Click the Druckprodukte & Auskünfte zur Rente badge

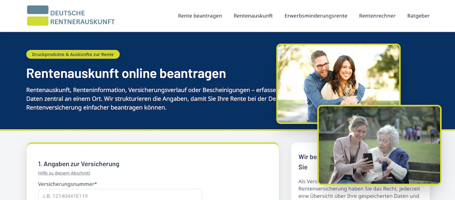[73, 55]
